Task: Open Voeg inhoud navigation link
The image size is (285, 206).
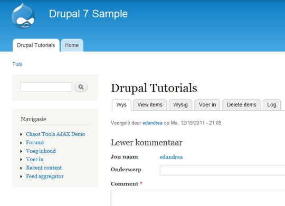Action: pos(41,151)
